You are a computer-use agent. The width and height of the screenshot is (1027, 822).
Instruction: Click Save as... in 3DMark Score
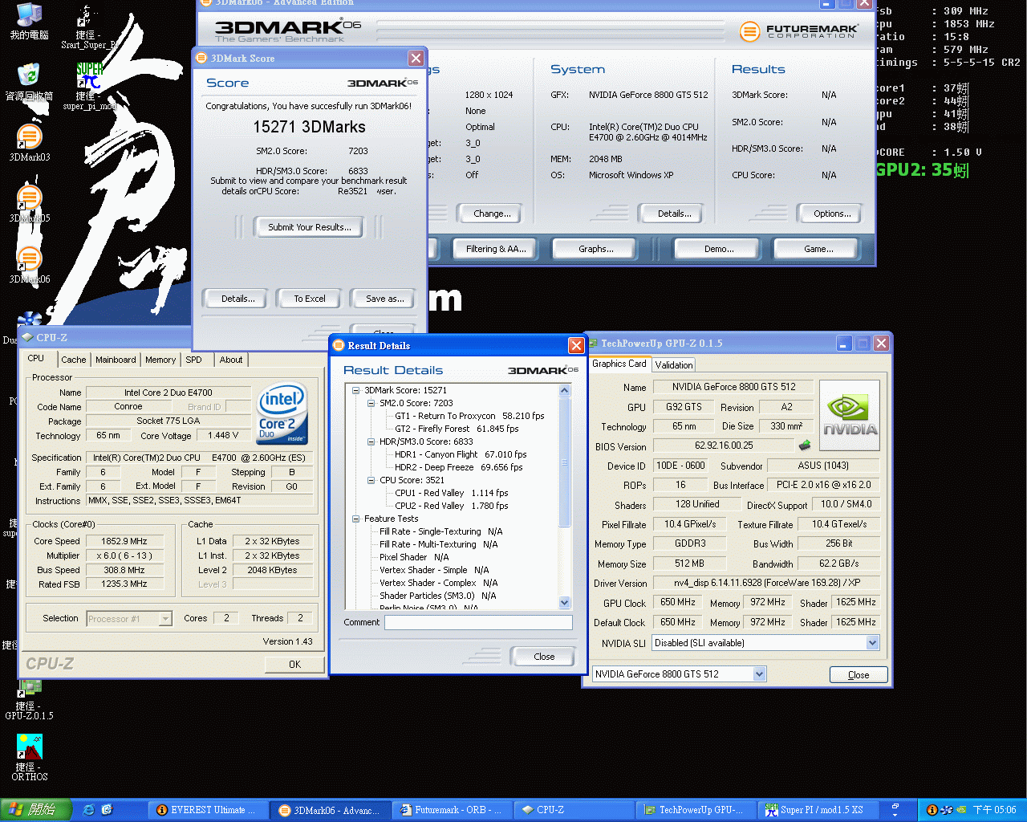384,299
